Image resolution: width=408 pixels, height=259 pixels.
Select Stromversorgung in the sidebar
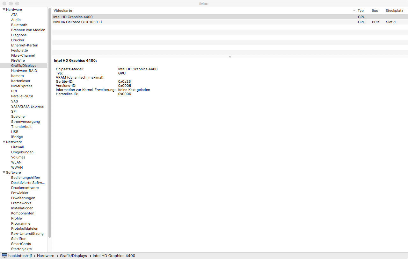click(x=25, y=122)
